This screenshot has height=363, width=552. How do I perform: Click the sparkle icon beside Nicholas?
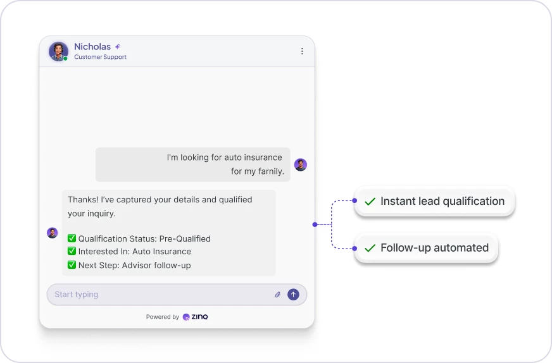pos(118,46)
